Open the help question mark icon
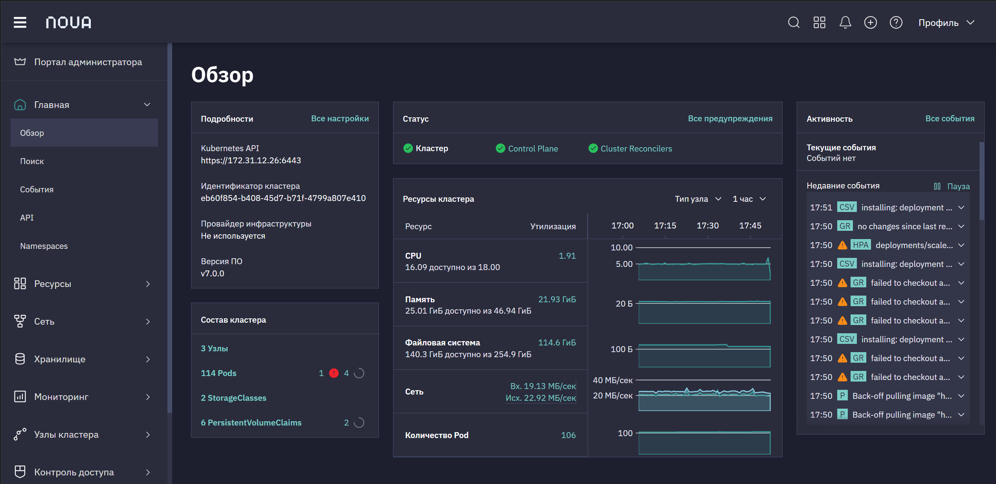Screen dimensions: 996x484 pos(896,22)
